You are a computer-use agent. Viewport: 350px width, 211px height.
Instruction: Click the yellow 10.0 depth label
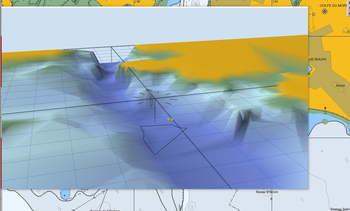tap(170, 120)
